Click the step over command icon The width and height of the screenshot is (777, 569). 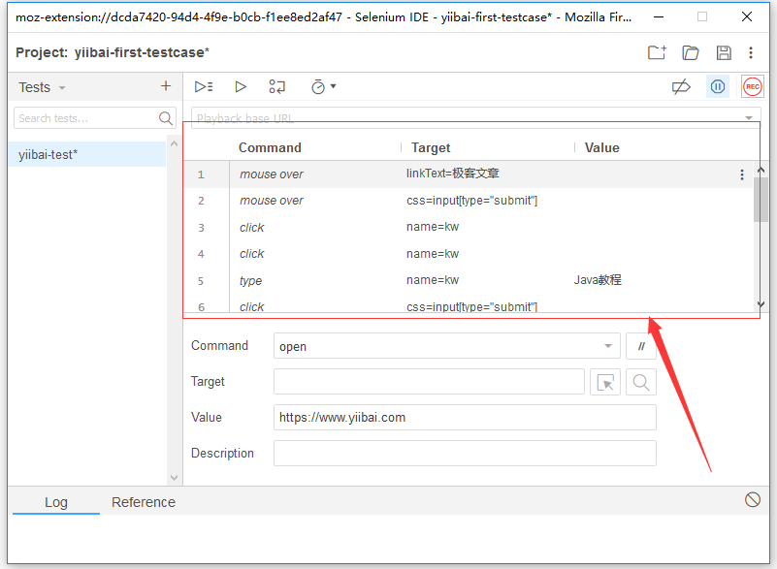tap(277, 87)
